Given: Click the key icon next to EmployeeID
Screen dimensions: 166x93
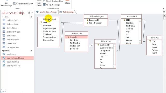Looking at the screenshot, I should pos(87,20).
